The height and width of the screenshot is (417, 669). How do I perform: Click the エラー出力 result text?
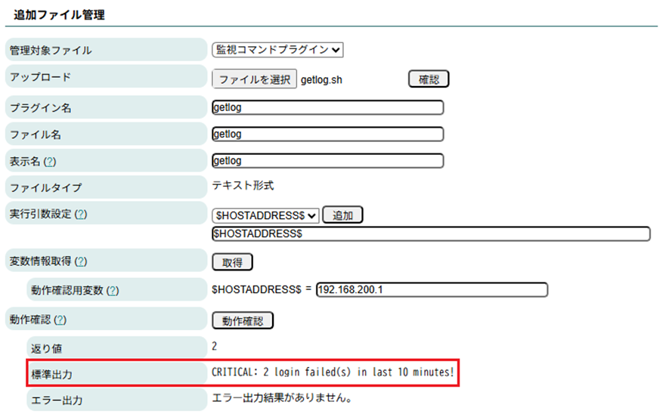pos(283,398)
